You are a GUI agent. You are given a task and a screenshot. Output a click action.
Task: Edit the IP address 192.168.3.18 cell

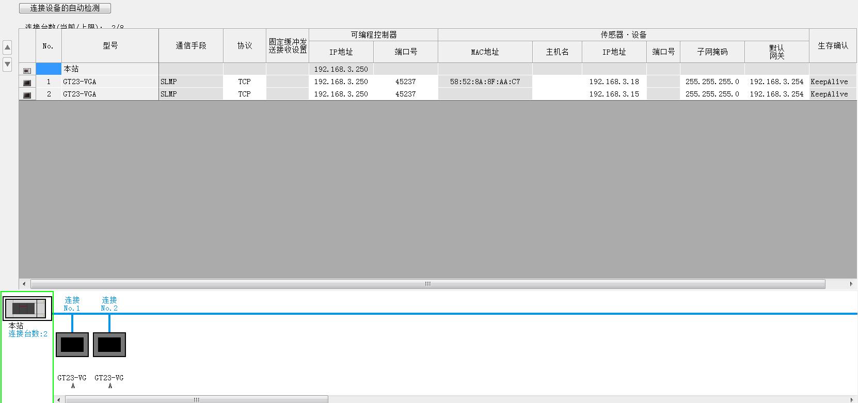pos(614,82)
